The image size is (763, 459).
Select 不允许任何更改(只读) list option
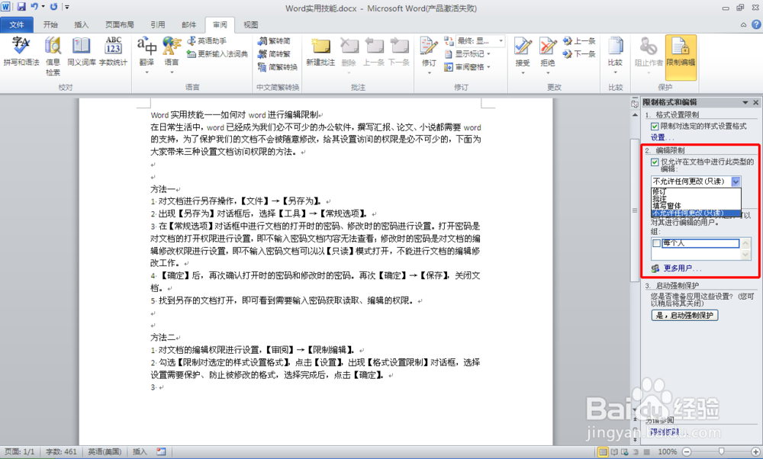696,213
